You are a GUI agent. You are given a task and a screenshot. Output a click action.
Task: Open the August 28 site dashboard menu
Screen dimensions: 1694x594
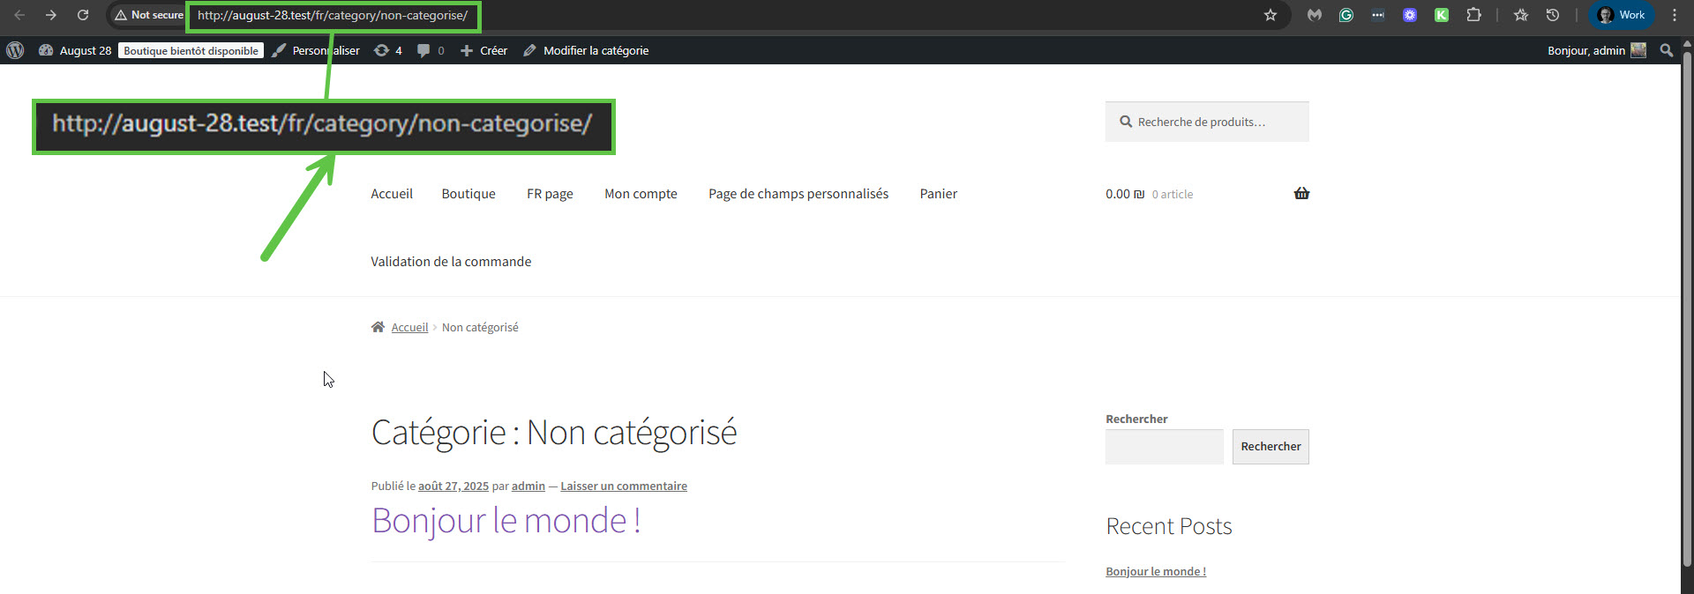pyautogui.click(x=75, y=50)
